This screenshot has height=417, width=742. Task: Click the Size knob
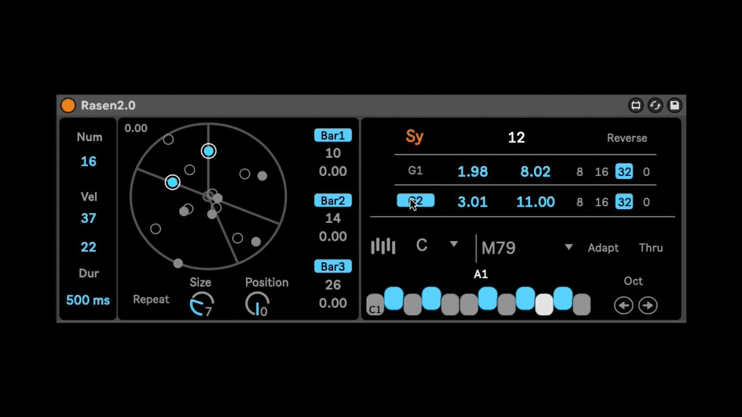pyautogui.click(x=202, y=304)
